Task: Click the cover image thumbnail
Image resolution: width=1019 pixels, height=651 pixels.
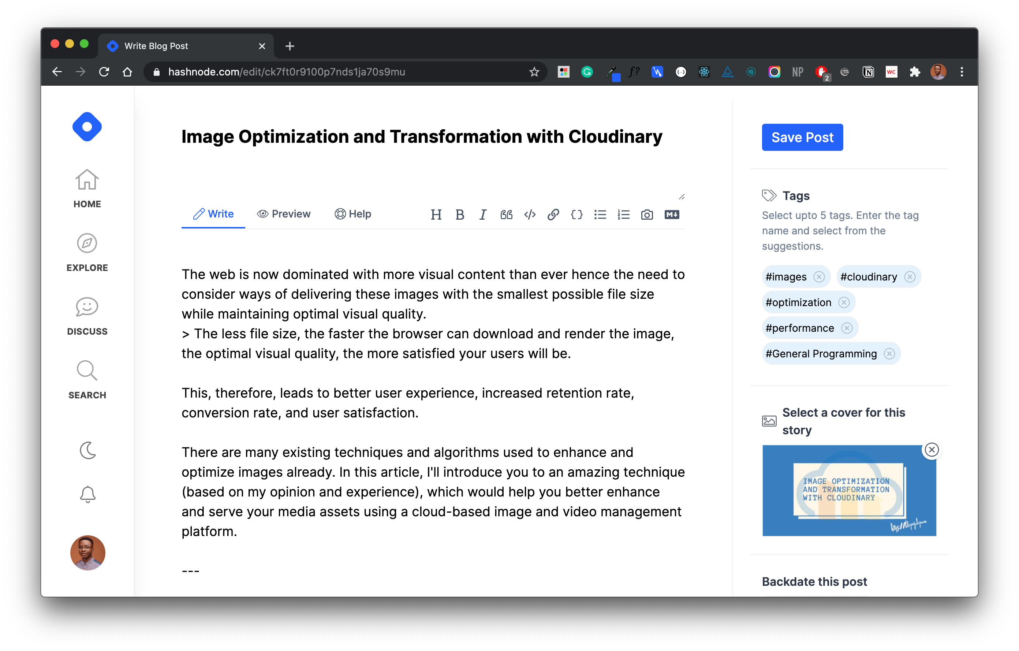Action: (x=848, y=490)
